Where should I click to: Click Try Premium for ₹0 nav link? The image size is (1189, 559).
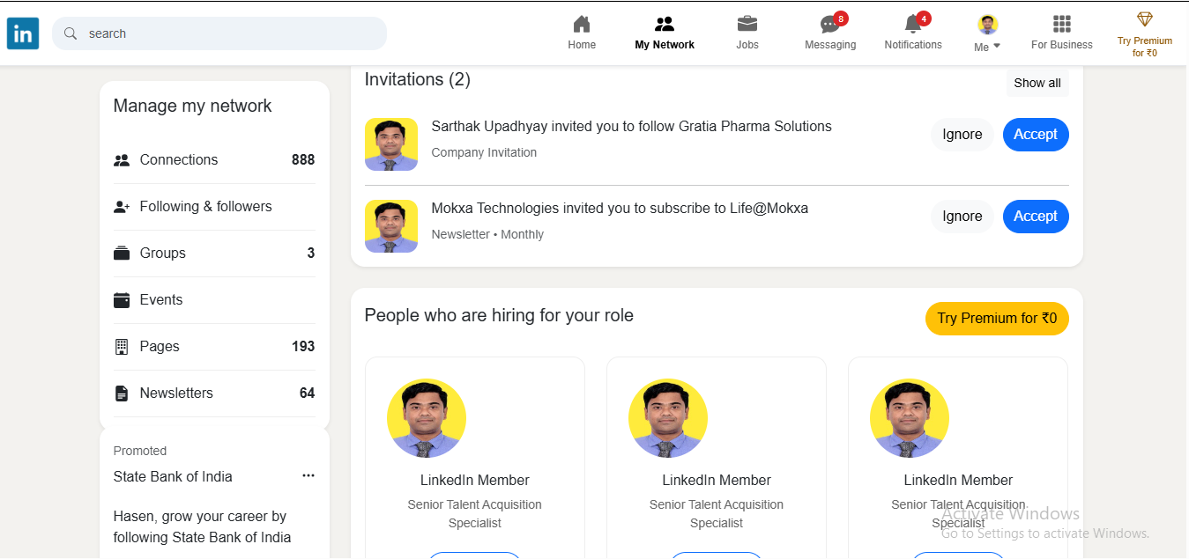click(1145, 47)
